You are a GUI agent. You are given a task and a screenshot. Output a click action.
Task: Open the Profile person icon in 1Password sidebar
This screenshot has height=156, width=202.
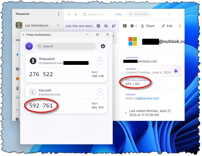(x=18, y=54)
